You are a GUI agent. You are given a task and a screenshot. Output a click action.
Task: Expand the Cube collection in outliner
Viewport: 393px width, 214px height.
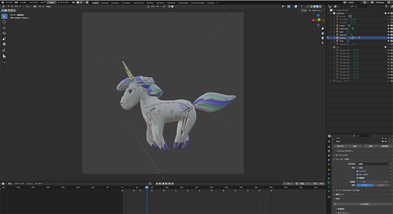pos(331,81)
